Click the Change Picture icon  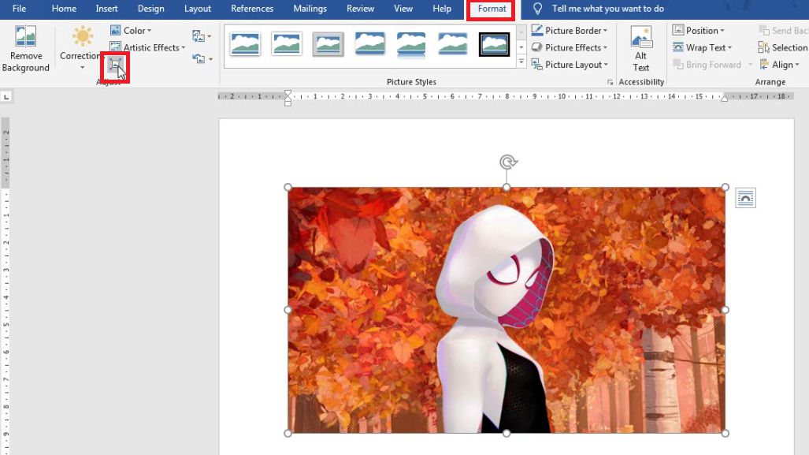(198, 36)
